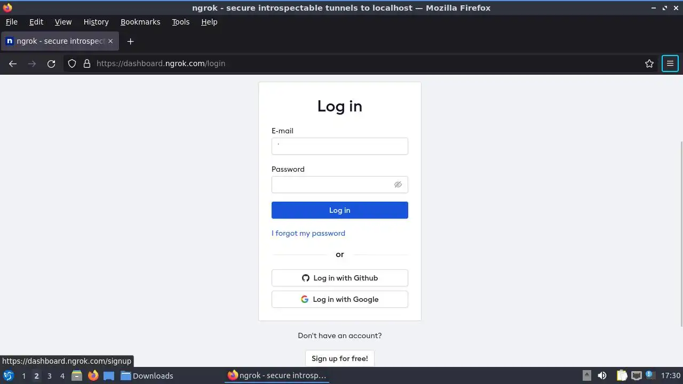Screen dimensions: 683x384
Task: Click the Firefox logo in the title bar
Action: [x=7, y=7]
